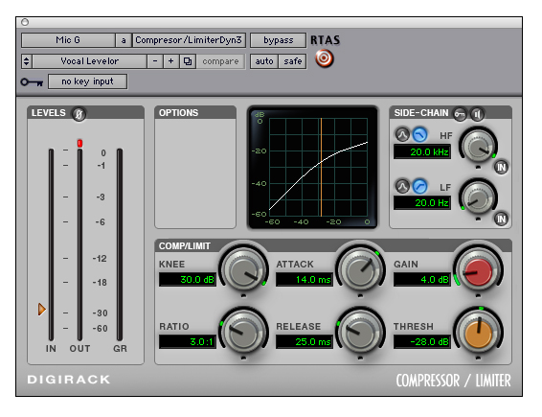The image size is (542, 417).
Task: Toggle the automation safe button
Action: coord(293,61)
